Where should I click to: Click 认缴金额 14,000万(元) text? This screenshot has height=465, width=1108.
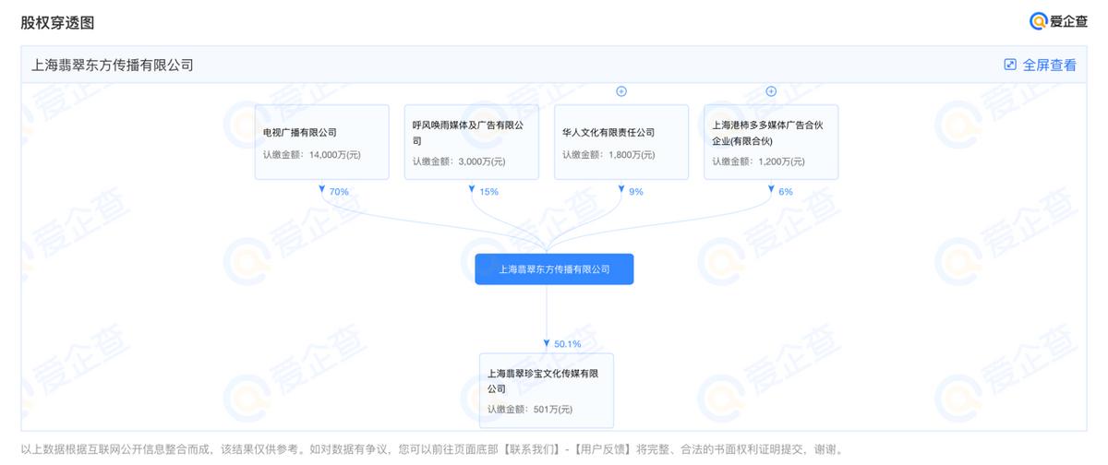click(x=312, y=154)
